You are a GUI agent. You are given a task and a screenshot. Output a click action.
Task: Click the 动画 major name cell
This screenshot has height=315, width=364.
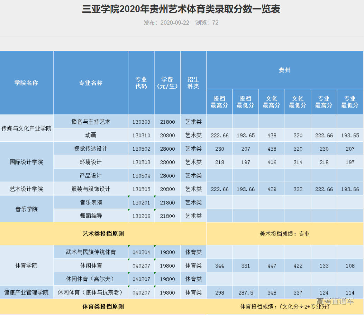tap(90, 135)
